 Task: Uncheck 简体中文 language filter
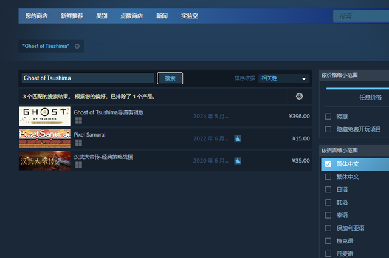(x=328, y=164)
